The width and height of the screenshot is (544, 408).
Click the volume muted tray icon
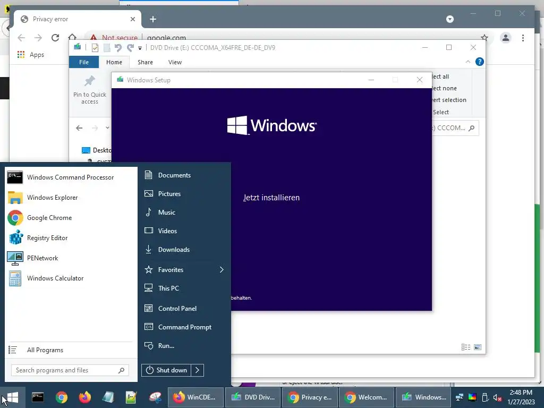pyautogui.click(x=497, y=397)
